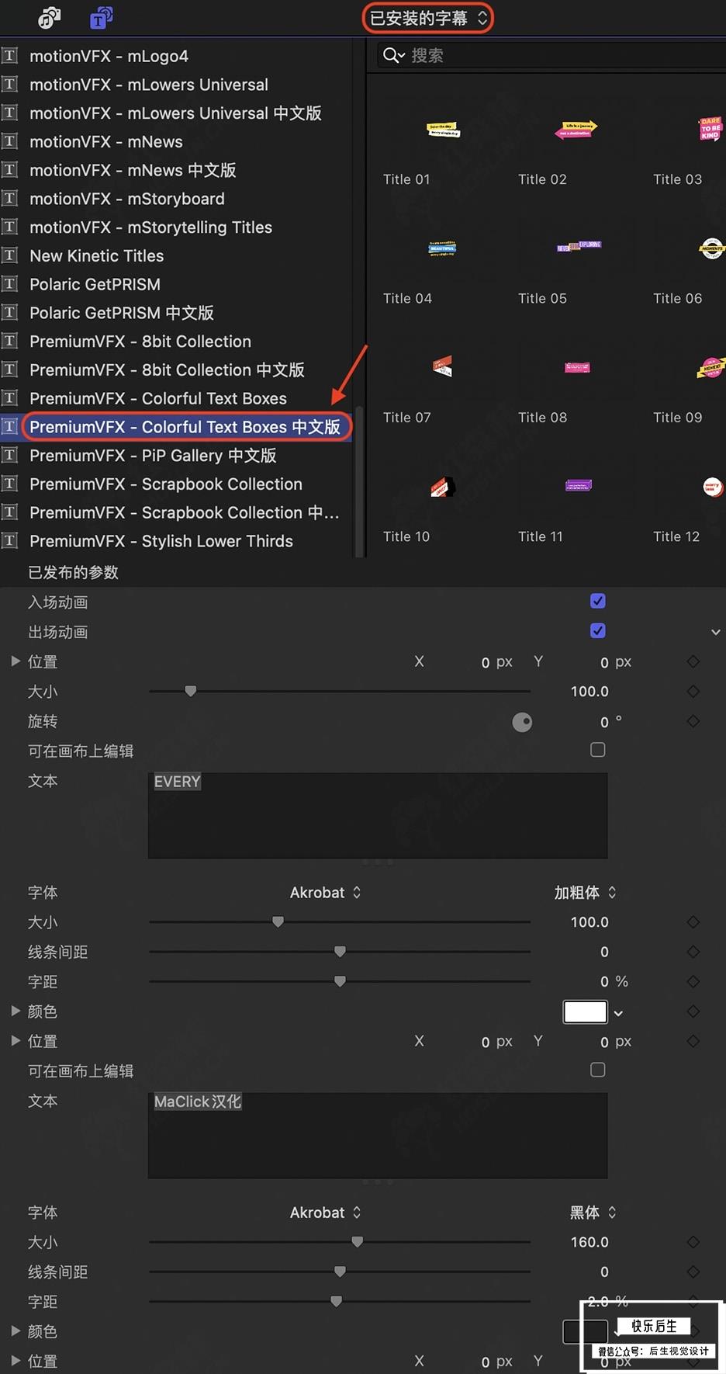Click the 旋转 degree value field
The width and height of the screenshot is (726, 1374).
point(605,722)
